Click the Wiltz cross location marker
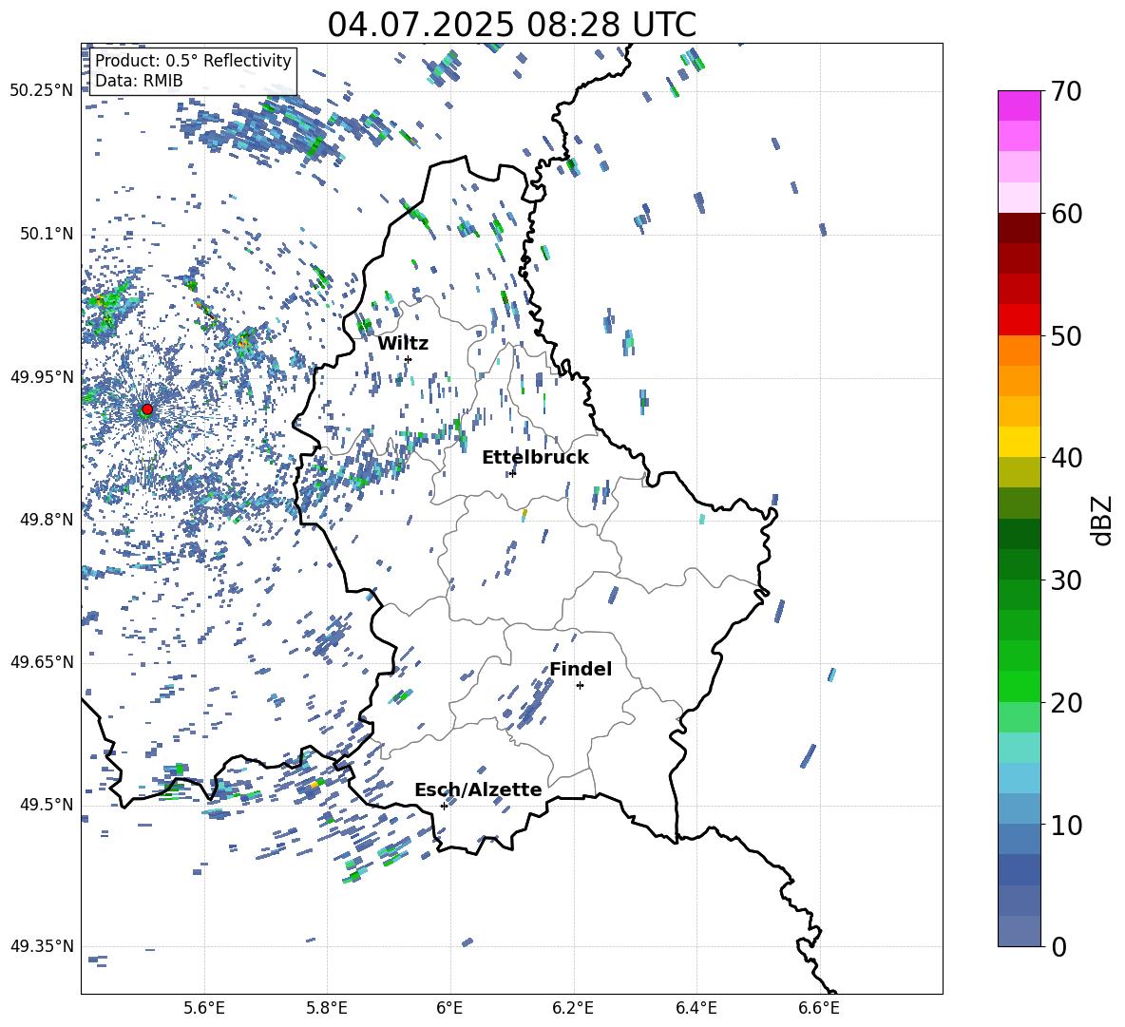Screen dimensions: 1125x1027 409,359
